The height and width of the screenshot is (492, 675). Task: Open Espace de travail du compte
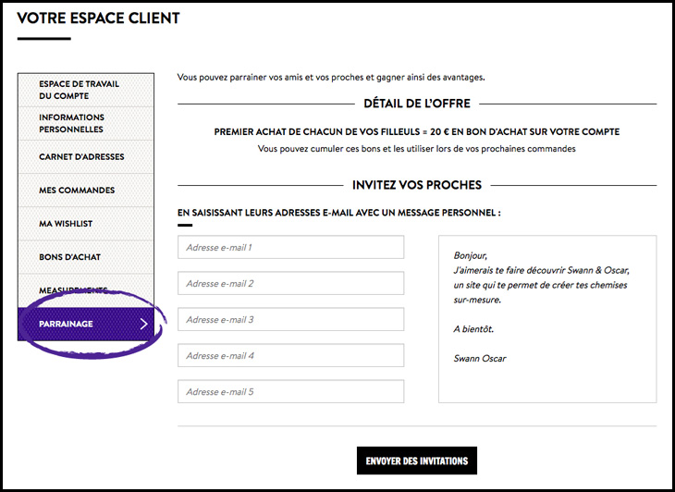[x=79, y=90]
